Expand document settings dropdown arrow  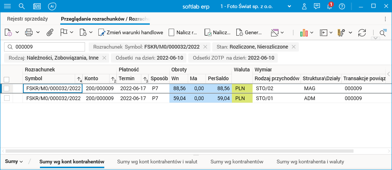point(91,32)
